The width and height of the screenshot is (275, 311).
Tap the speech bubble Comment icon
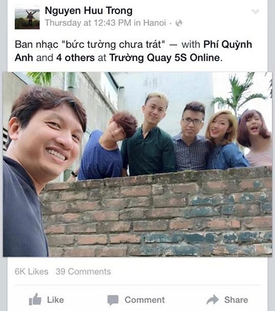point(113,300)
